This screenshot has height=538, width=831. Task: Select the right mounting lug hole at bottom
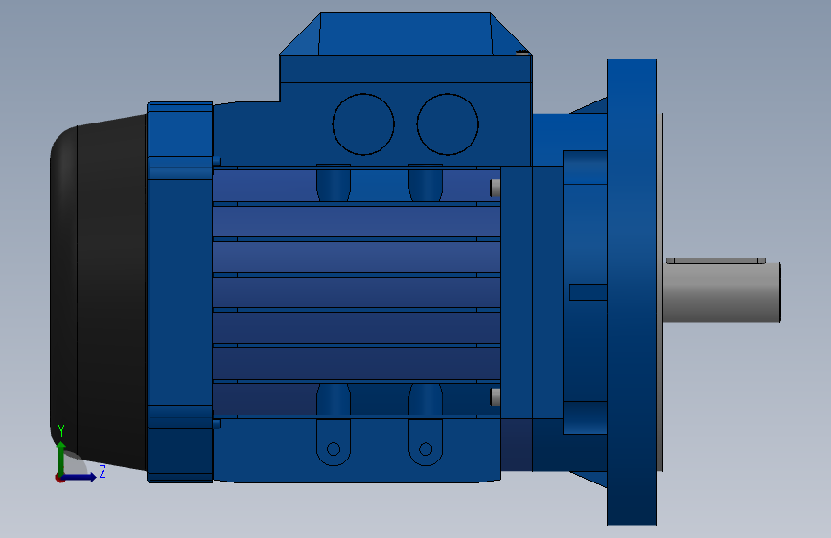pos(426,449)
